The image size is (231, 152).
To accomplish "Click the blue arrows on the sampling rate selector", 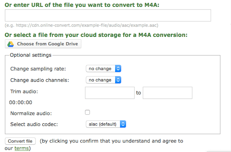I will pyautogui.click(x=118, y=69).
